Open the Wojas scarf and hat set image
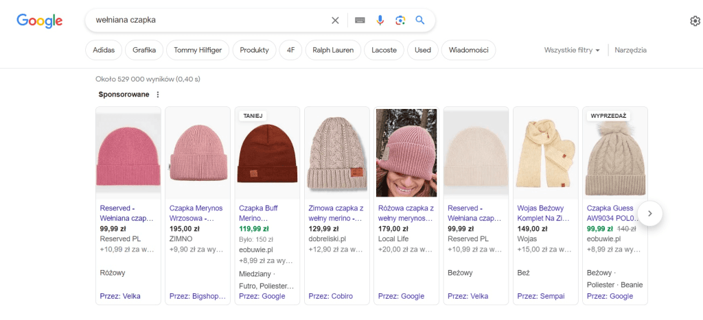Screen dimensions: 703x320 point(545,153)
